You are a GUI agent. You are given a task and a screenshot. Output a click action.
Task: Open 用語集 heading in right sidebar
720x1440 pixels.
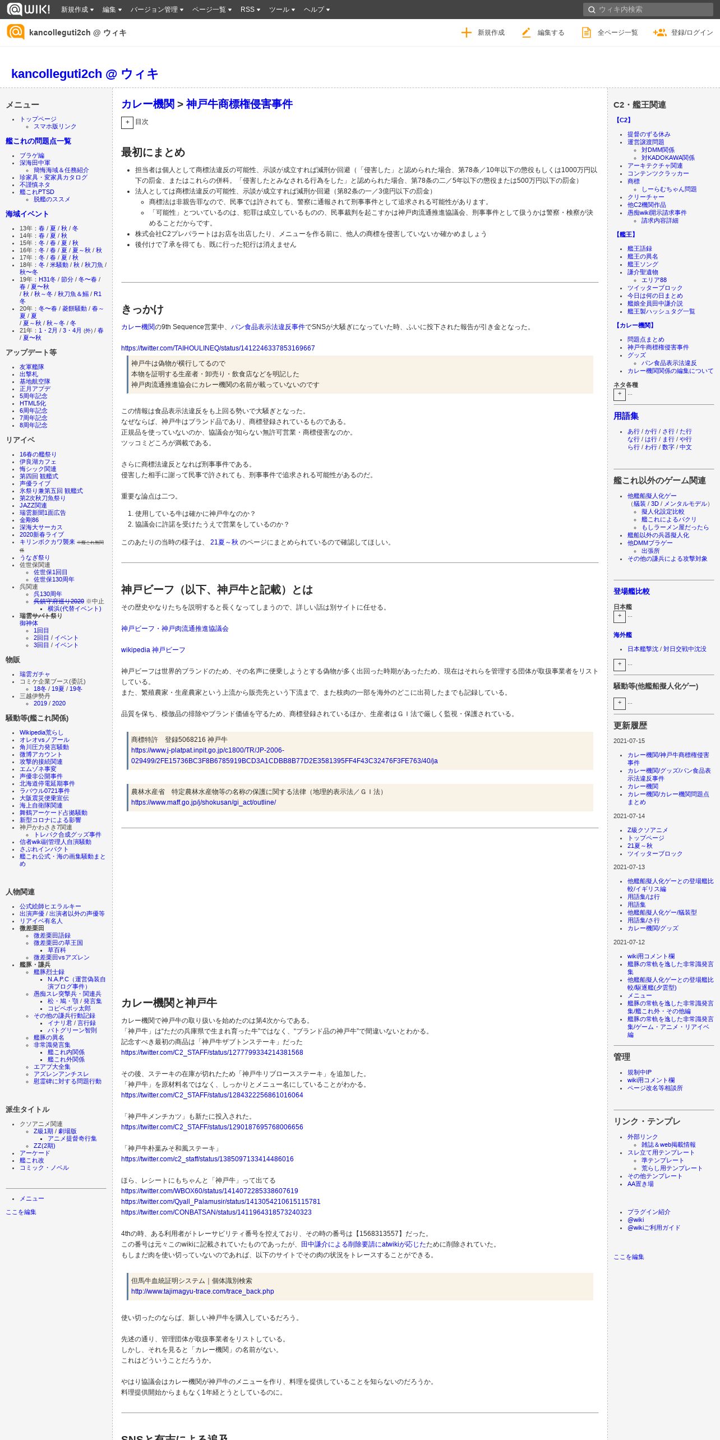(x=626, y=416)
